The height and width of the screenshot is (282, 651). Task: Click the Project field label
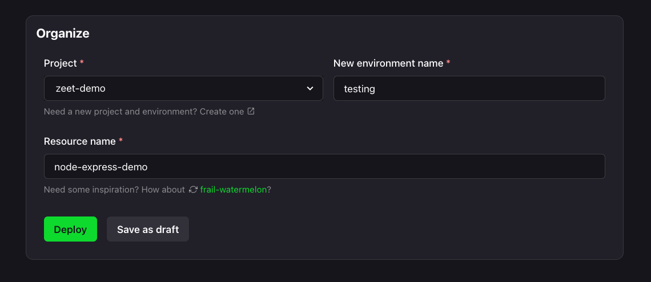tap(61, 63)
